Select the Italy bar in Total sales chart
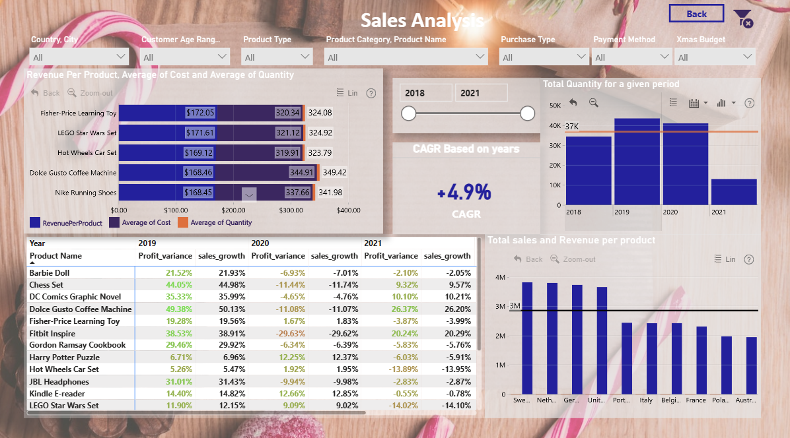Screen dimensions: 790x438 click(x=652, y=359)
